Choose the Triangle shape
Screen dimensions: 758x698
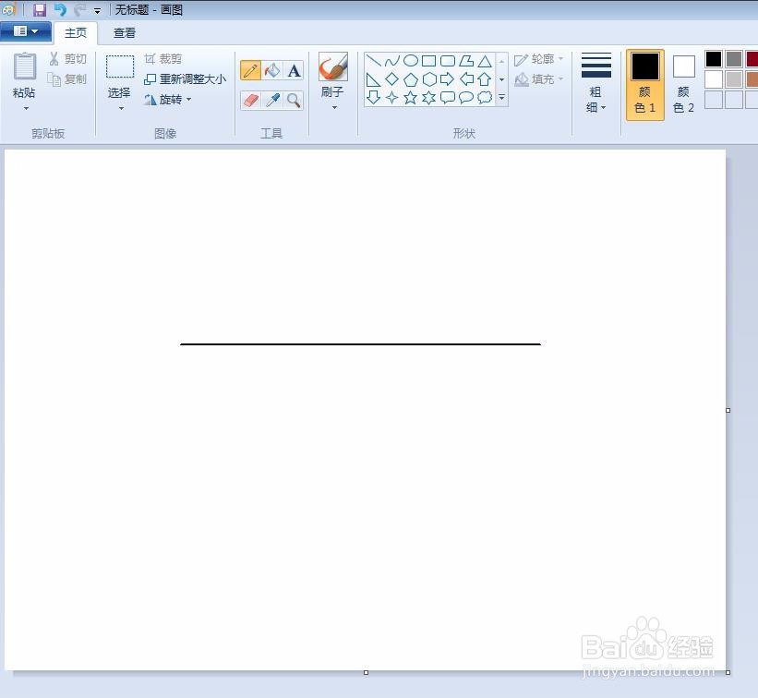[x=485, y=61]
